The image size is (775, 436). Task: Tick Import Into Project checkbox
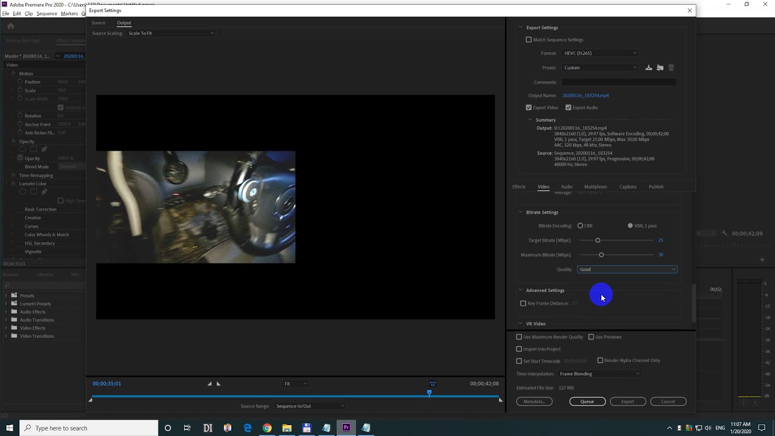pyautogui.click(x=519, y=349)
